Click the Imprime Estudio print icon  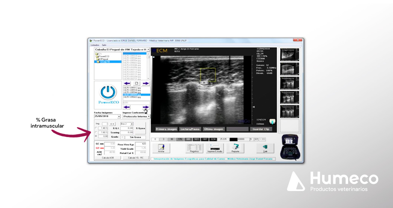[215, 148]
